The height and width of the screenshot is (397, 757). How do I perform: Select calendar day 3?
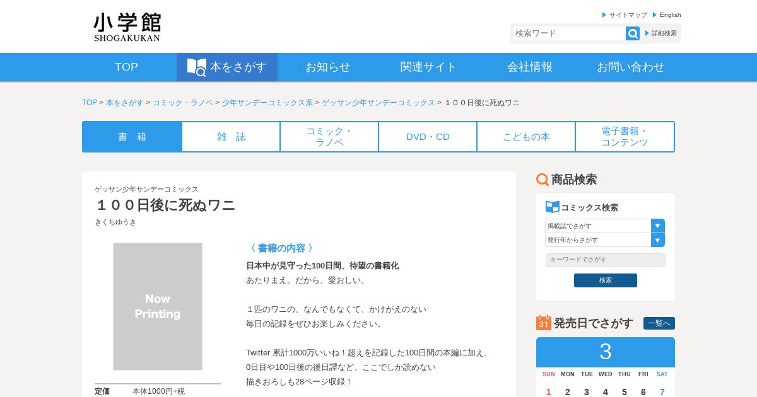pos(587,392)
